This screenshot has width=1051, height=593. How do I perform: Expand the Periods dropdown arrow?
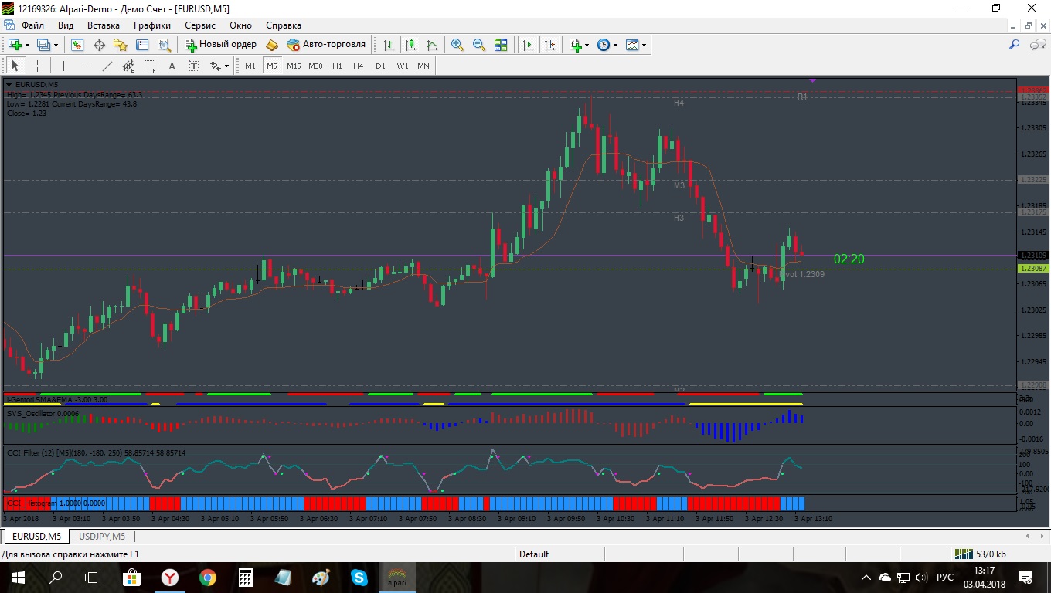616,45
